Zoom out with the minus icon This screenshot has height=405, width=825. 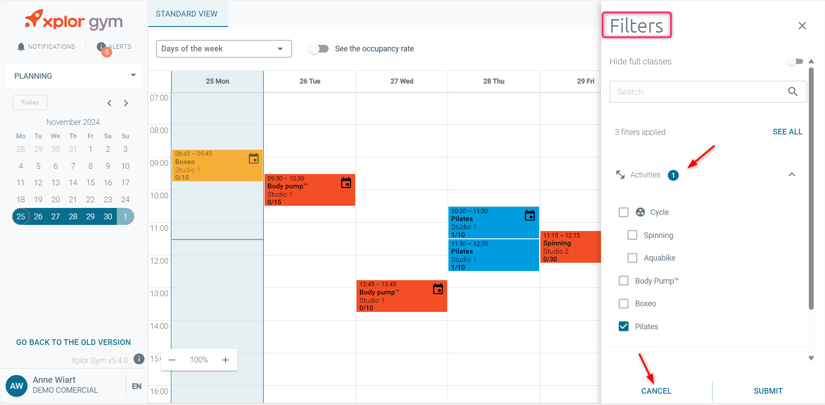(172, 360)
